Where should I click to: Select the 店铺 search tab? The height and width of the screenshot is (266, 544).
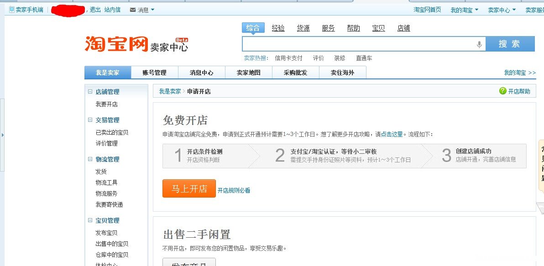tap(403, 28)
